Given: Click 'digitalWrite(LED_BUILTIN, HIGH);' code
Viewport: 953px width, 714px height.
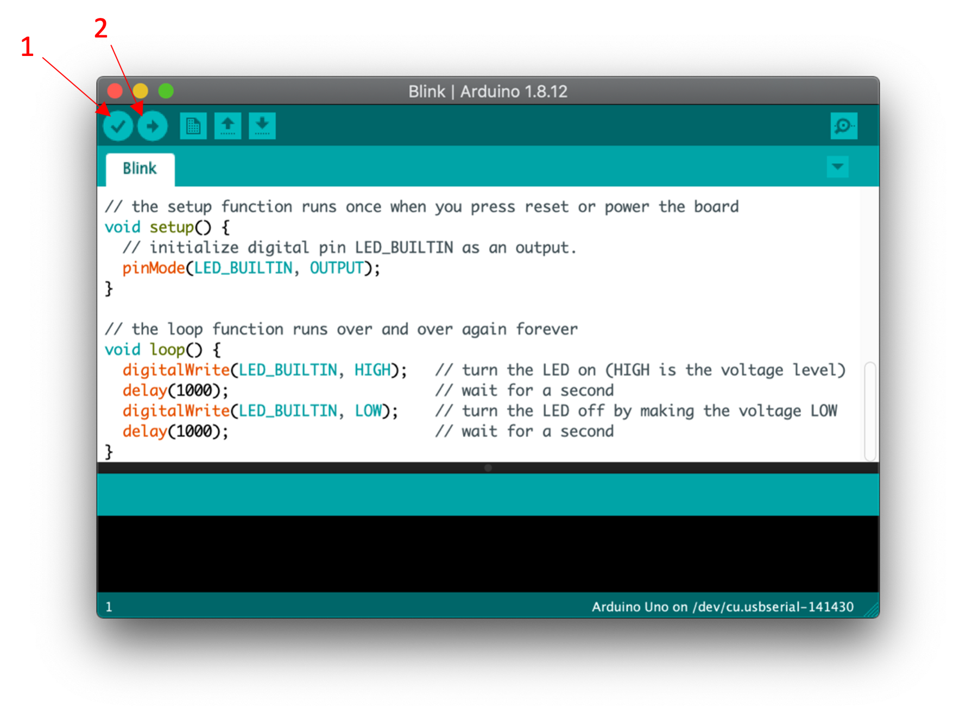Looking at the screenshot, I should (x=264, y=370).
